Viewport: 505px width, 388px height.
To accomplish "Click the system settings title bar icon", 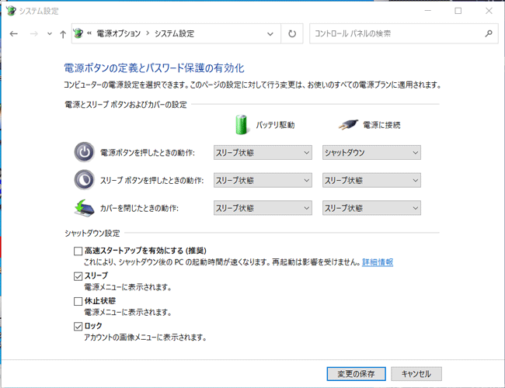I will click(12, 11).
